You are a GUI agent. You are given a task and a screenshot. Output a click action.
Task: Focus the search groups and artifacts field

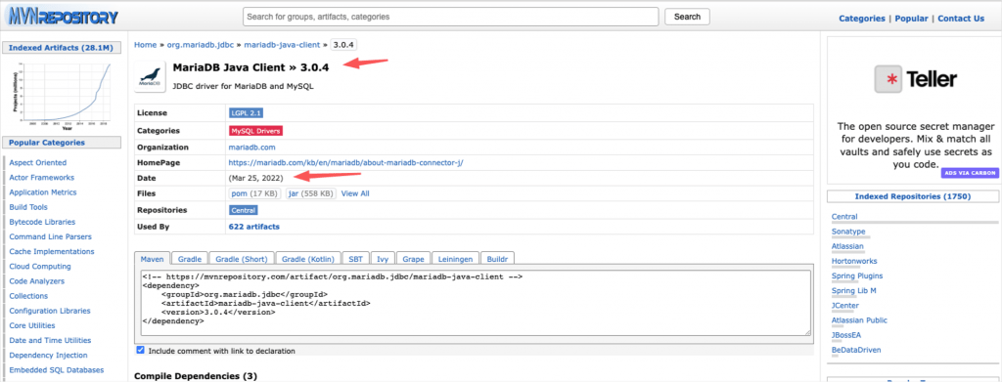[450, 17]
